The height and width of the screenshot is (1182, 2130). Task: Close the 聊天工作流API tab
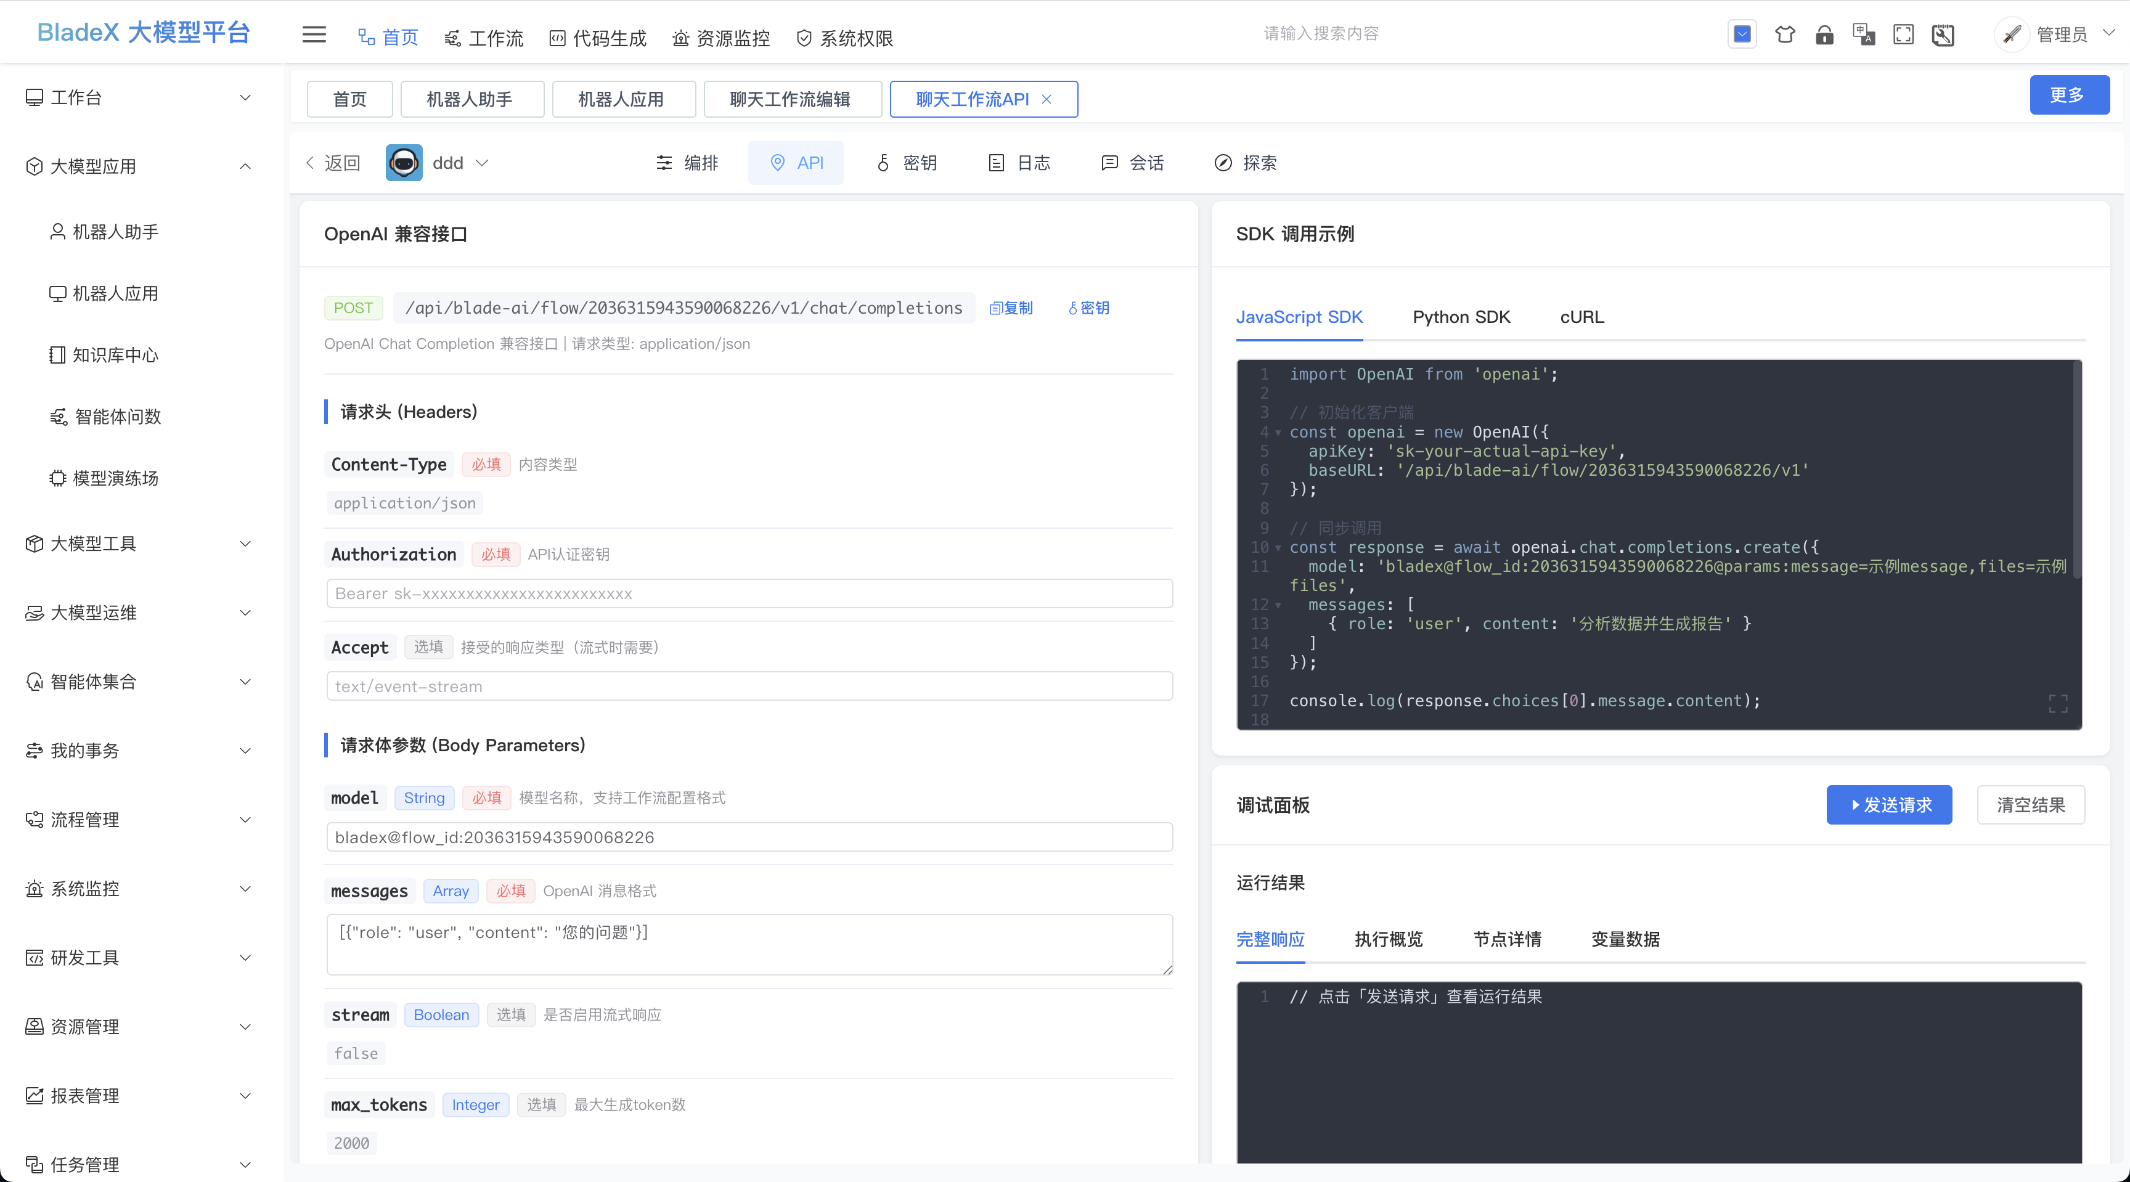pos(1047,99)
